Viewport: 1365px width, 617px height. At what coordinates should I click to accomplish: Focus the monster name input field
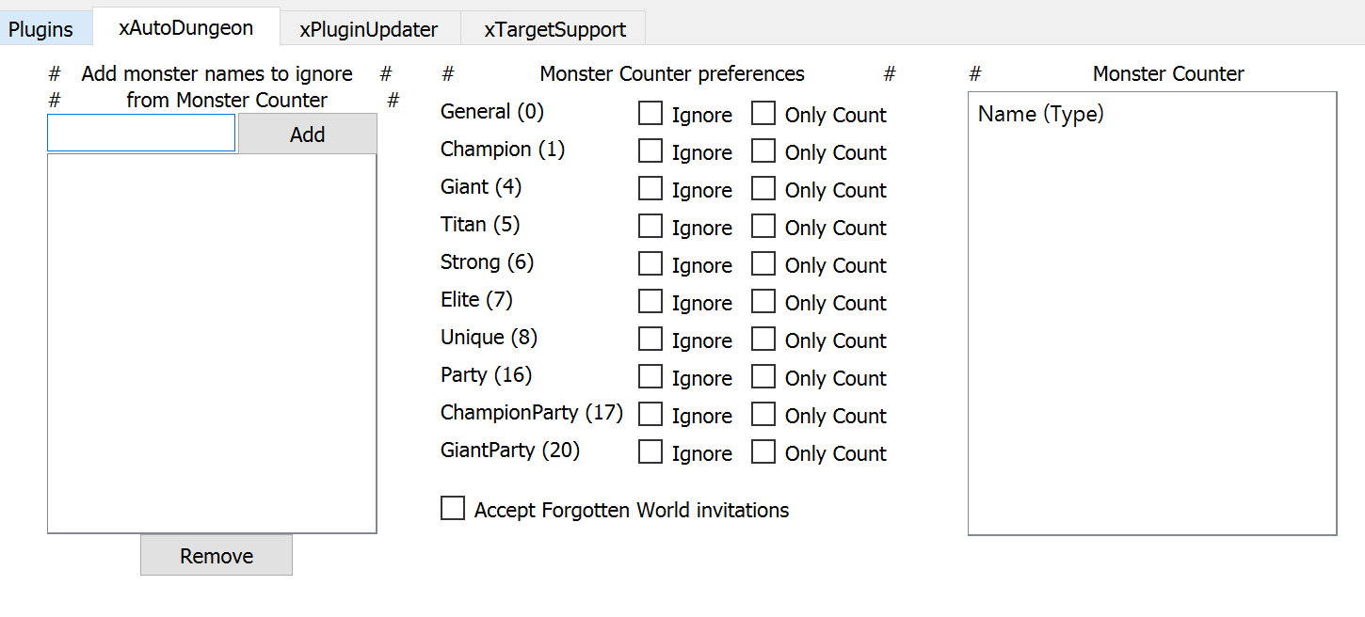[x=141, y=134]
